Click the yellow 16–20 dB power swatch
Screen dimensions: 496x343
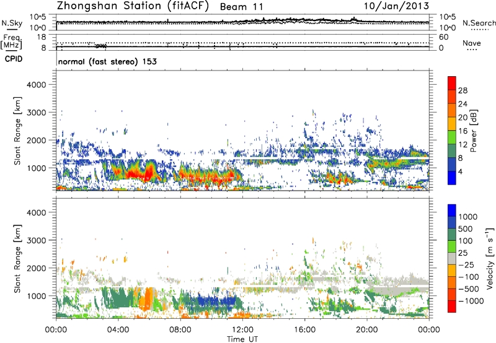pos(452,124)
